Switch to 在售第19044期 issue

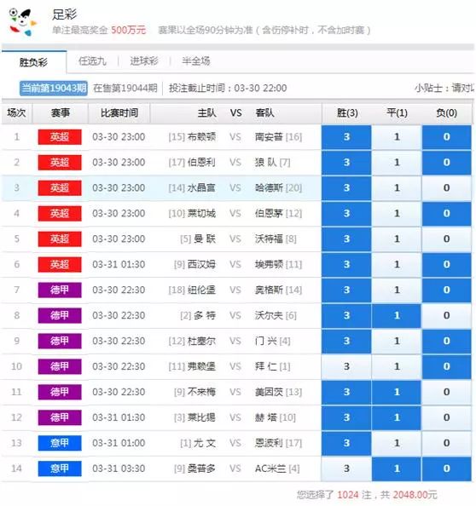[x=125, y=88]
